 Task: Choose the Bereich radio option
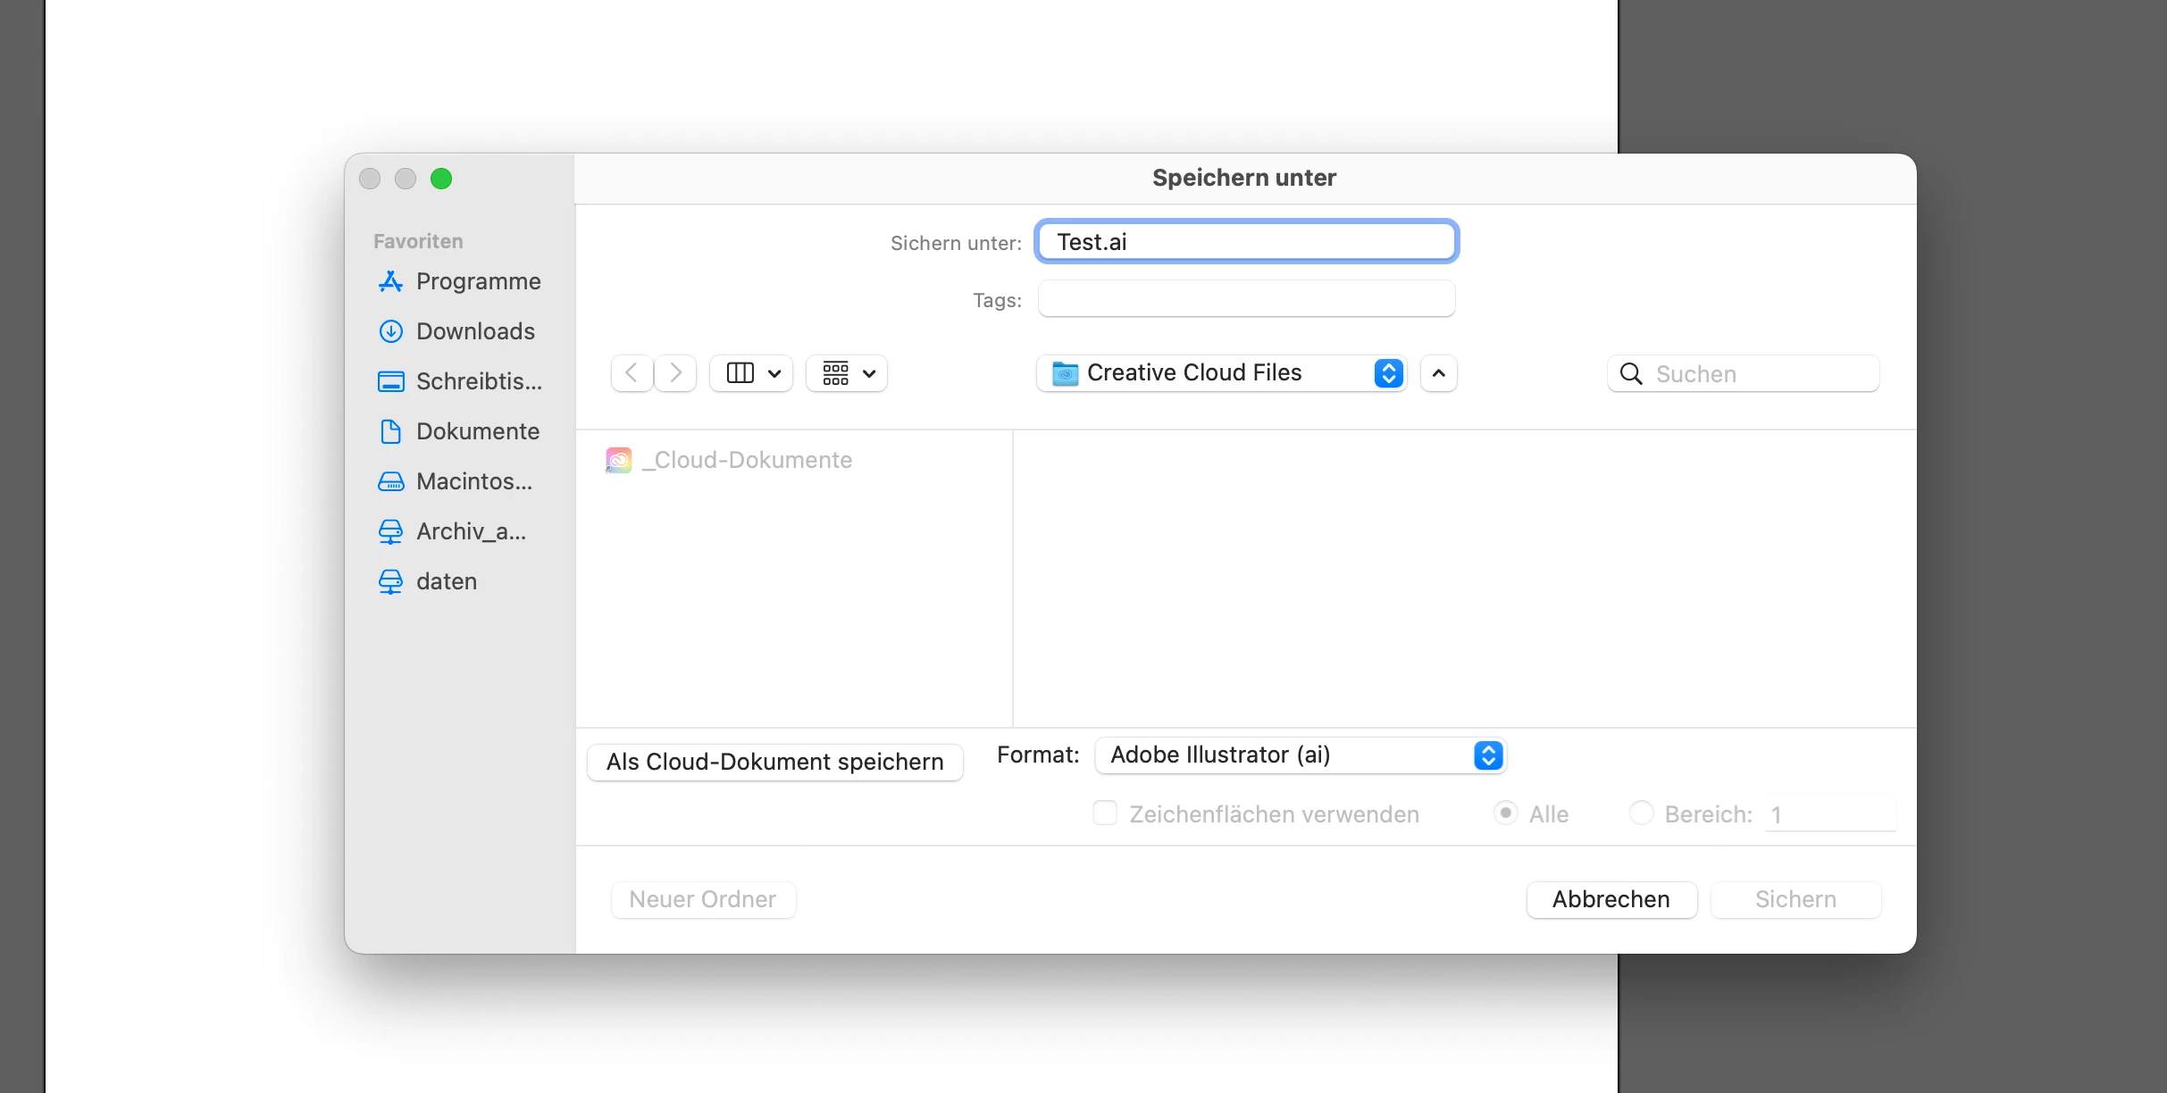1641,813
